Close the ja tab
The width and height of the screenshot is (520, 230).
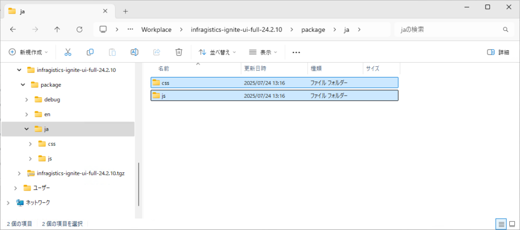click(105, 11)
